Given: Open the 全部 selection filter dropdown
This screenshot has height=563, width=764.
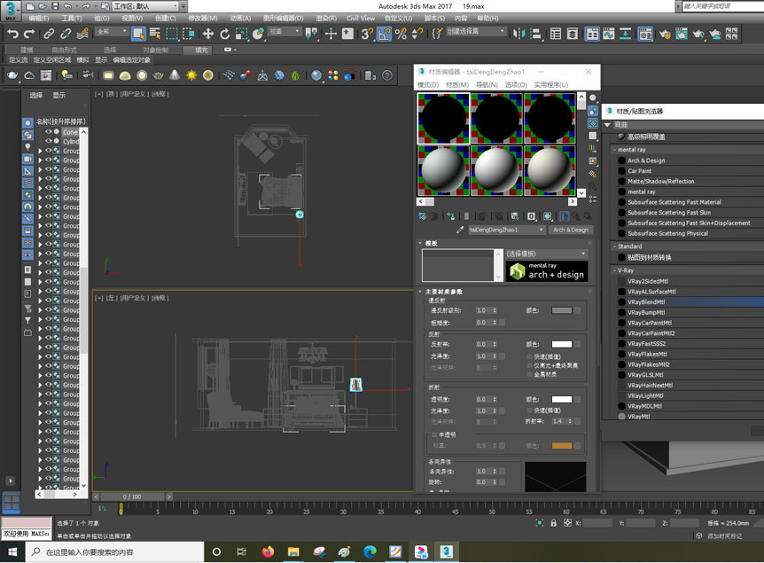Looking at the screenshot, I should 112,31.
